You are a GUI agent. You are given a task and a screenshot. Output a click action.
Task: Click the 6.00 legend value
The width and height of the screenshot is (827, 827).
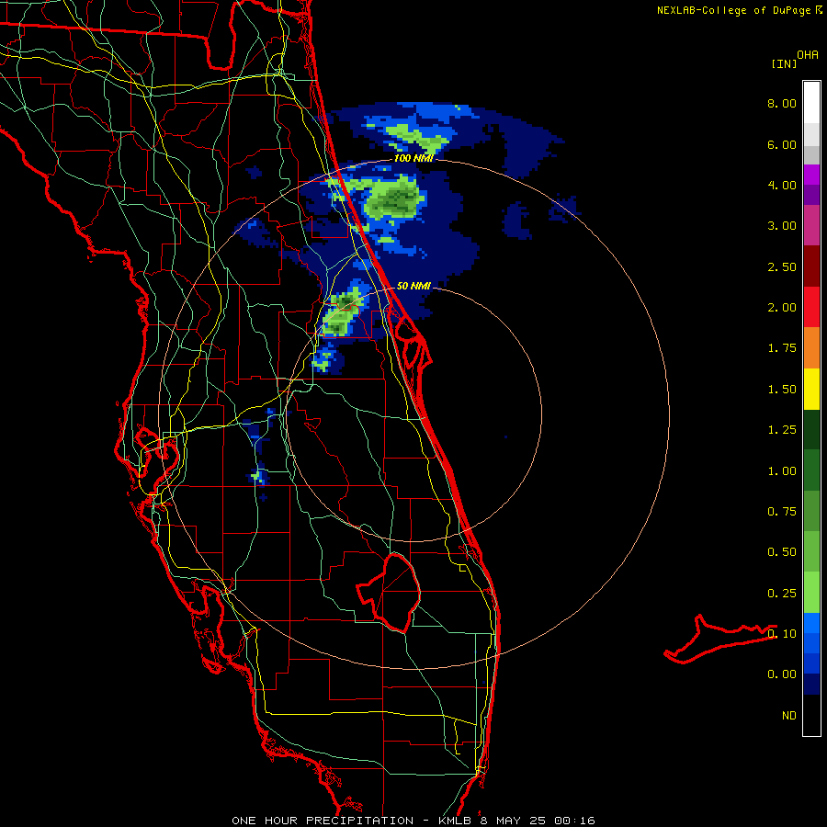(782, 144)
